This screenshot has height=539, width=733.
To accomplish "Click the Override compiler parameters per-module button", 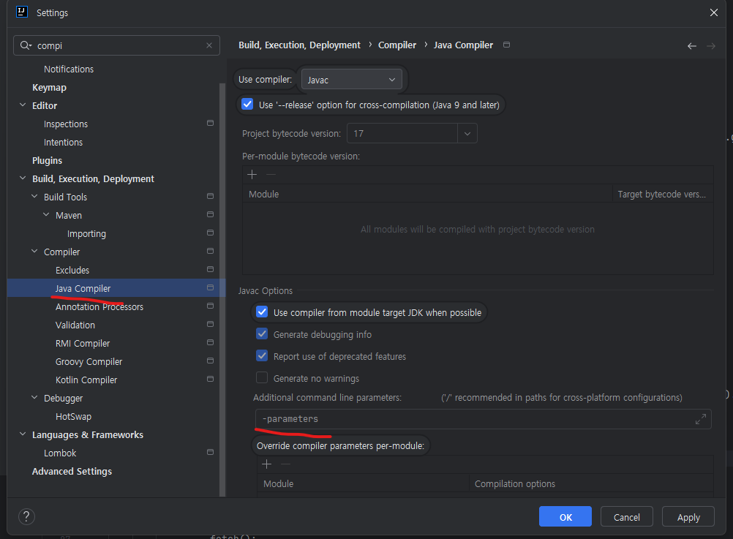I will coord(341,445).
